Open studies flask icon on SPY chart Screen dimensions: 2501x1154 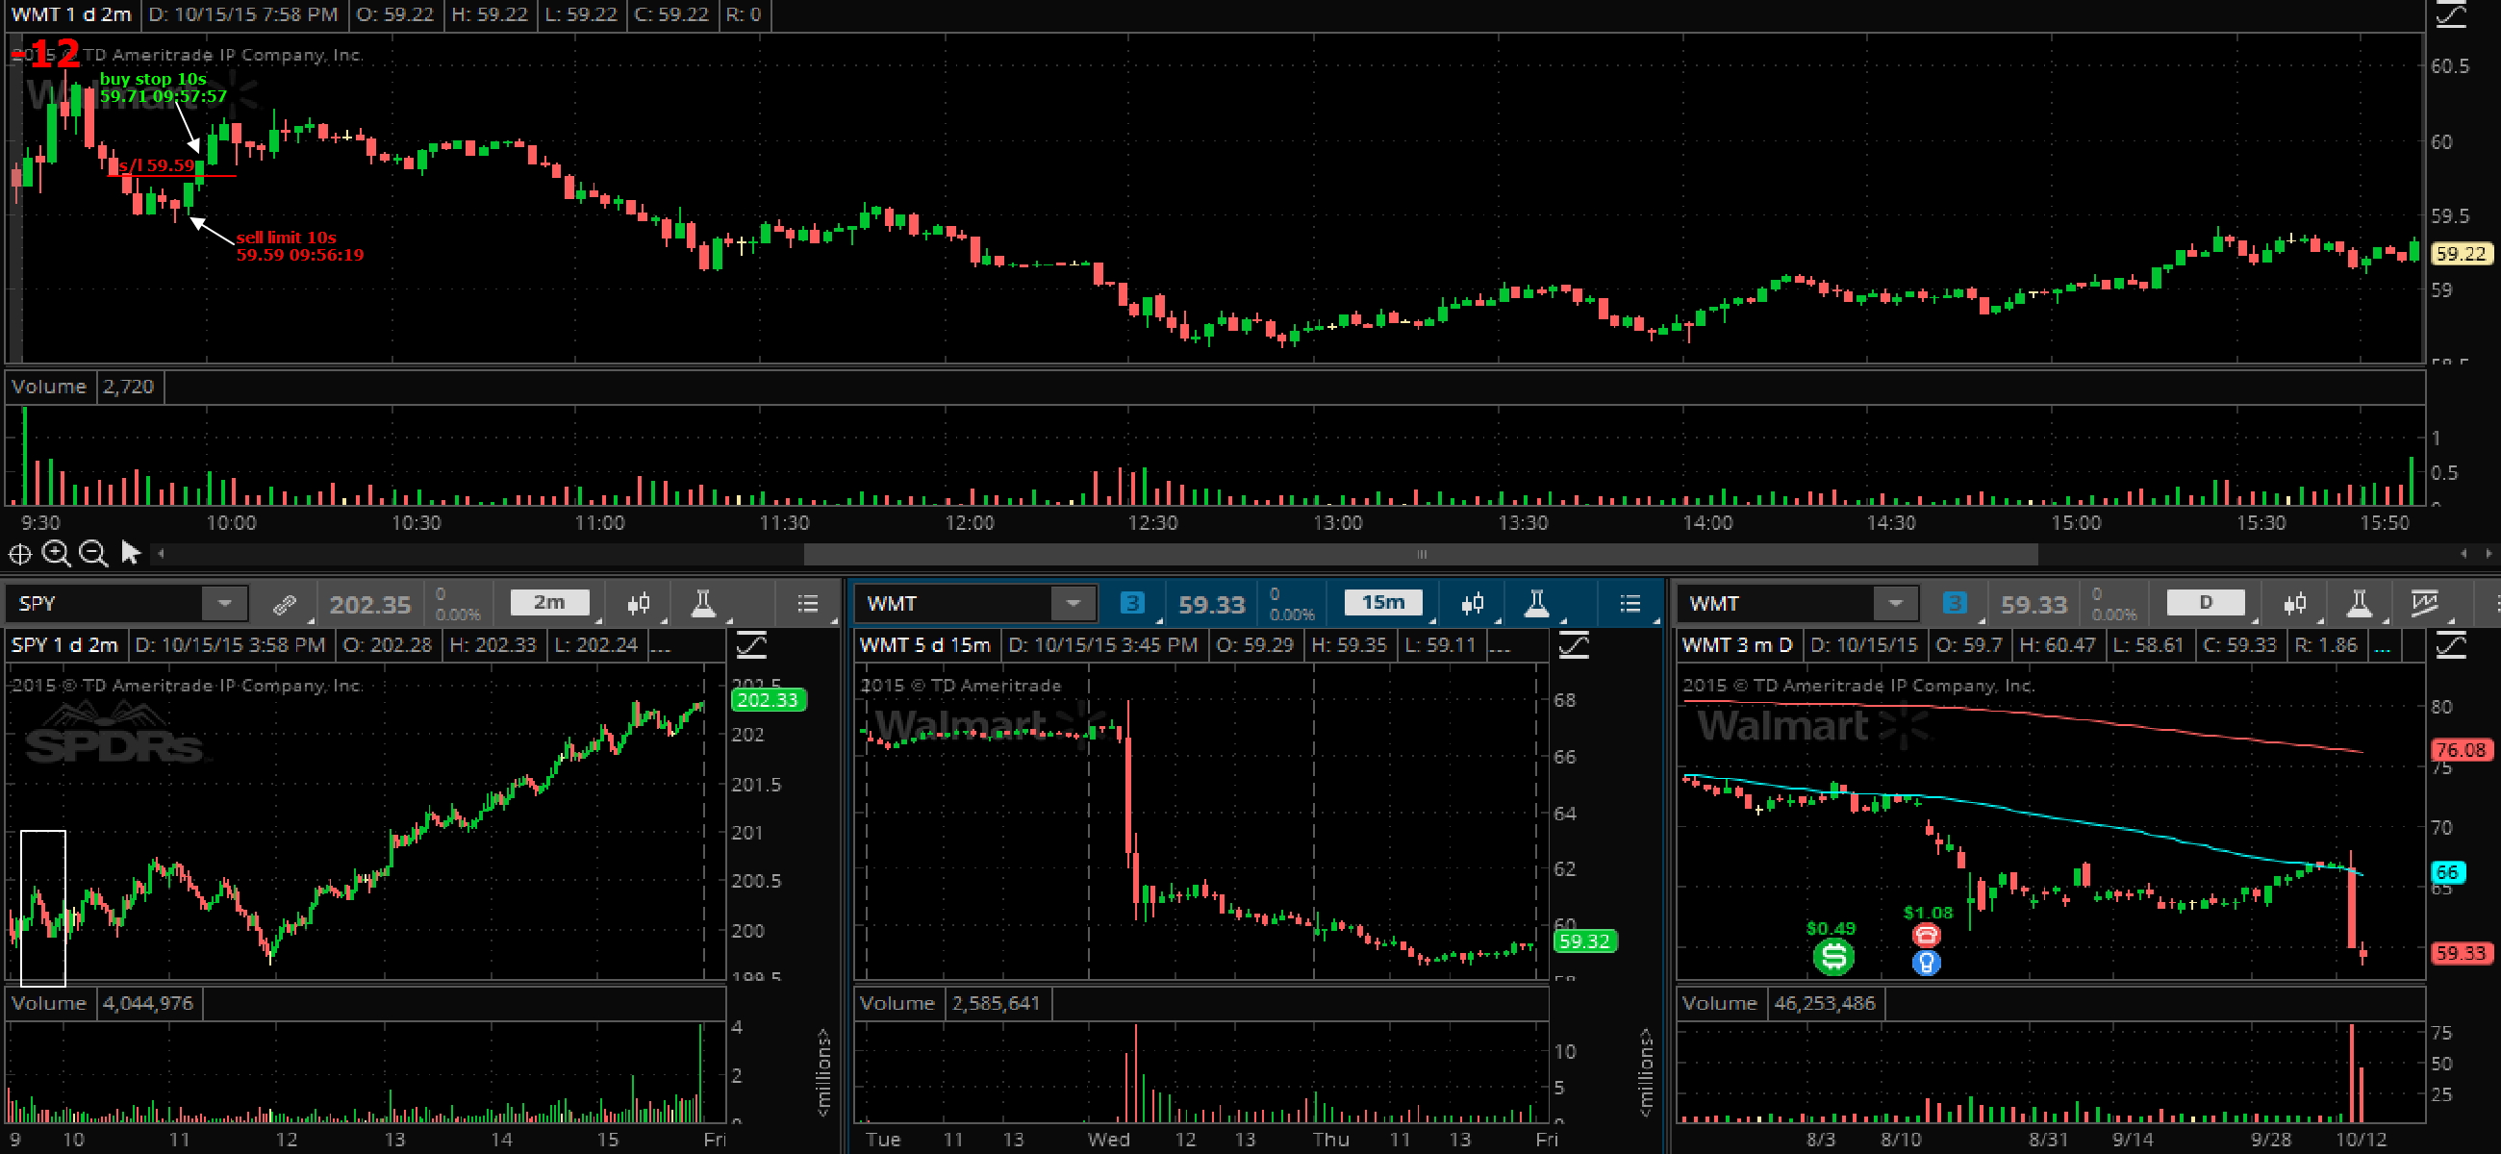coord(702,604)
